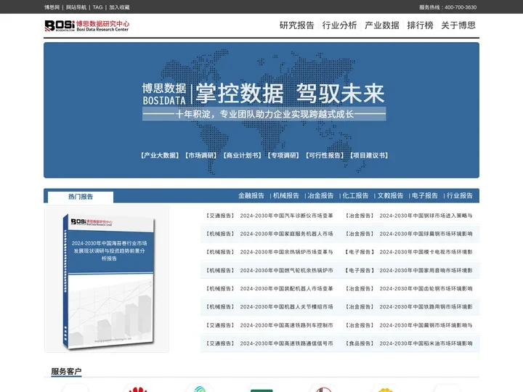Click 【交通报告】 tag beside 汽车诊断仪 report
523x392 pixels.
click(x=220, y=216)
